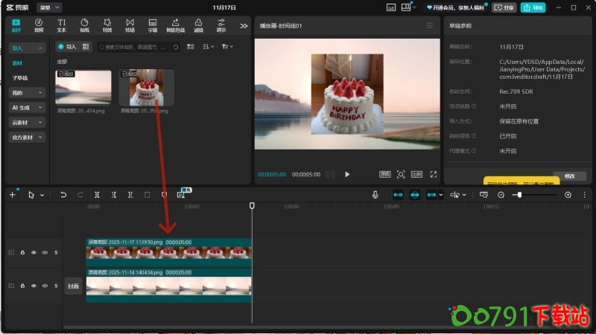Open the 贴纸 (Stickers) panel icon
596x334 pixels.
tap(84, 25)
